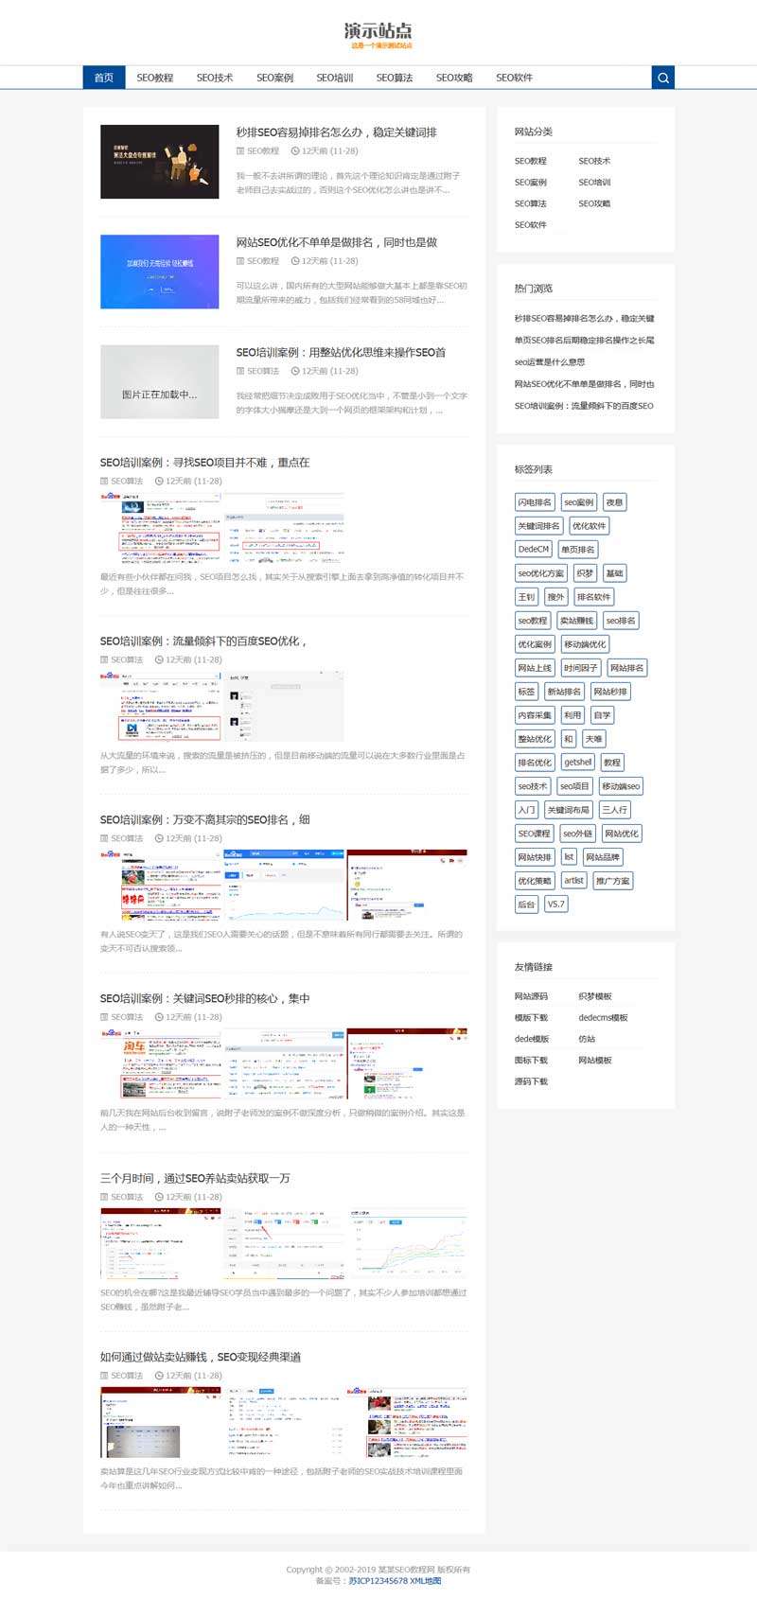Select the 闪电排名 tag

[x=535, y=502]
